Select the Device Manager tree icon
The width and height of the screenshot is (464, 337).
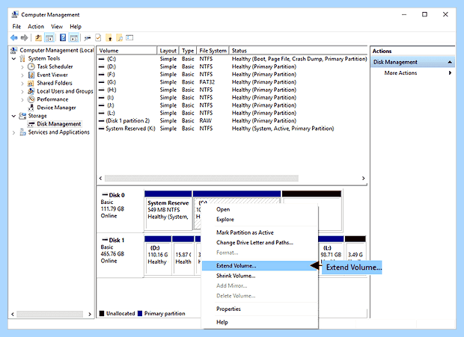click(x=31, y=108)
